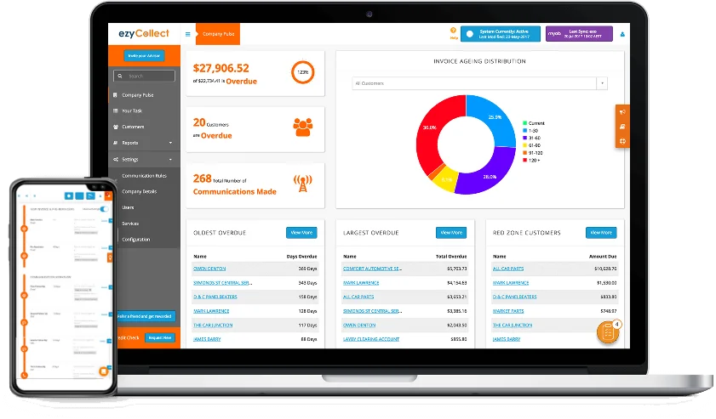The image size is (716, 419).
Task: Open COMFORT AUTOMOTIVE SE... link in Largest Overdue
Action: 372,269
